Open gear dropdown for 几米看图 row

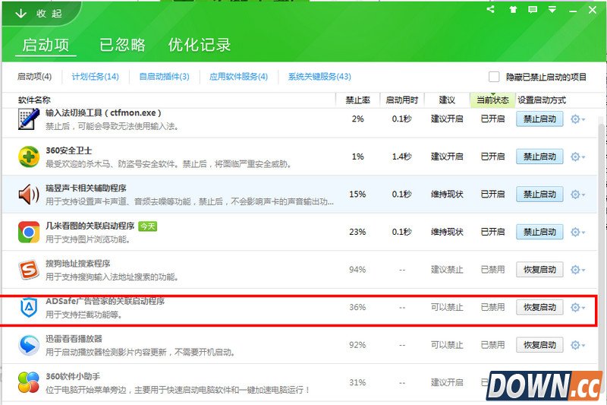577,232
